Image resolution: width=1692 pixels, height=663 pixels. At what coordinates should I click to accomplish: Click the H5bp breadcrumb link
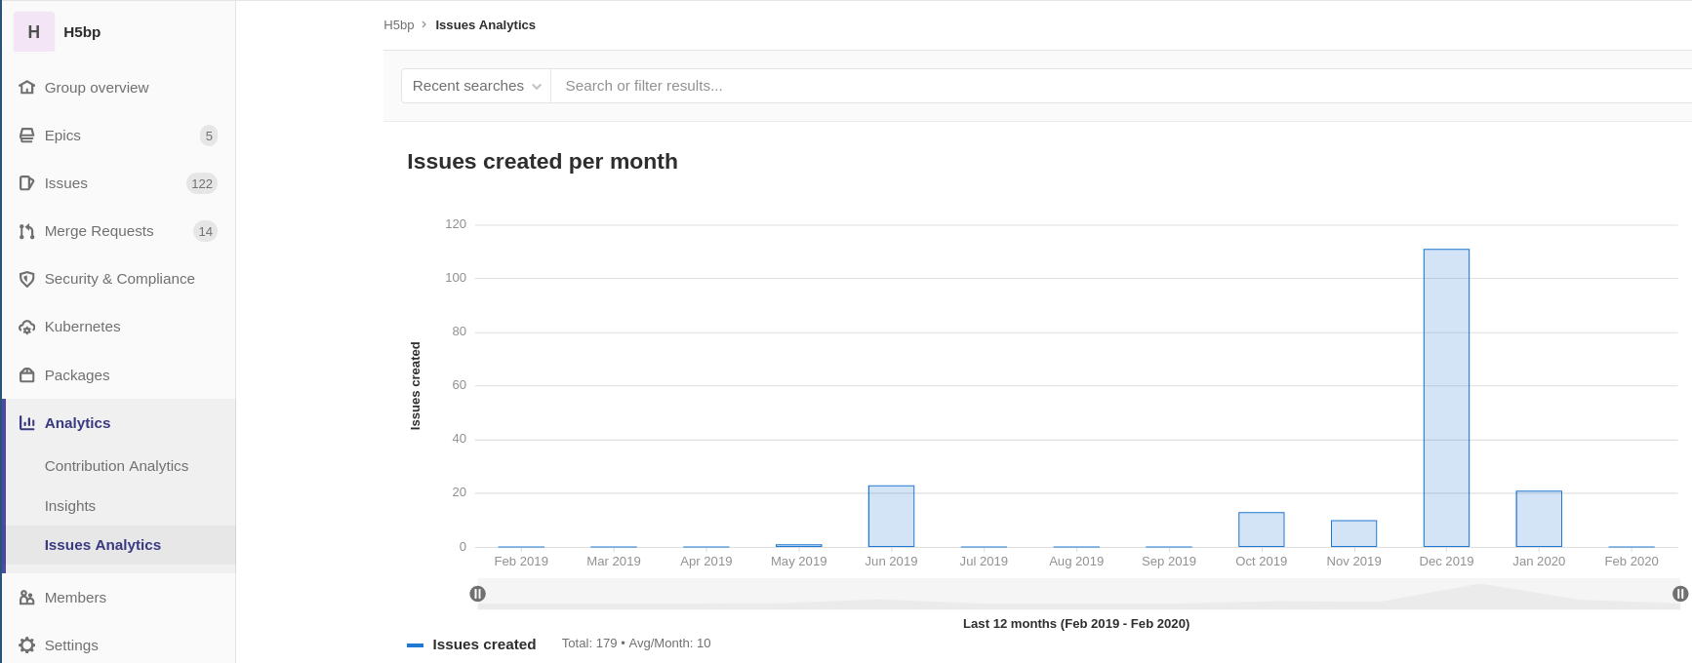point(398,25)
